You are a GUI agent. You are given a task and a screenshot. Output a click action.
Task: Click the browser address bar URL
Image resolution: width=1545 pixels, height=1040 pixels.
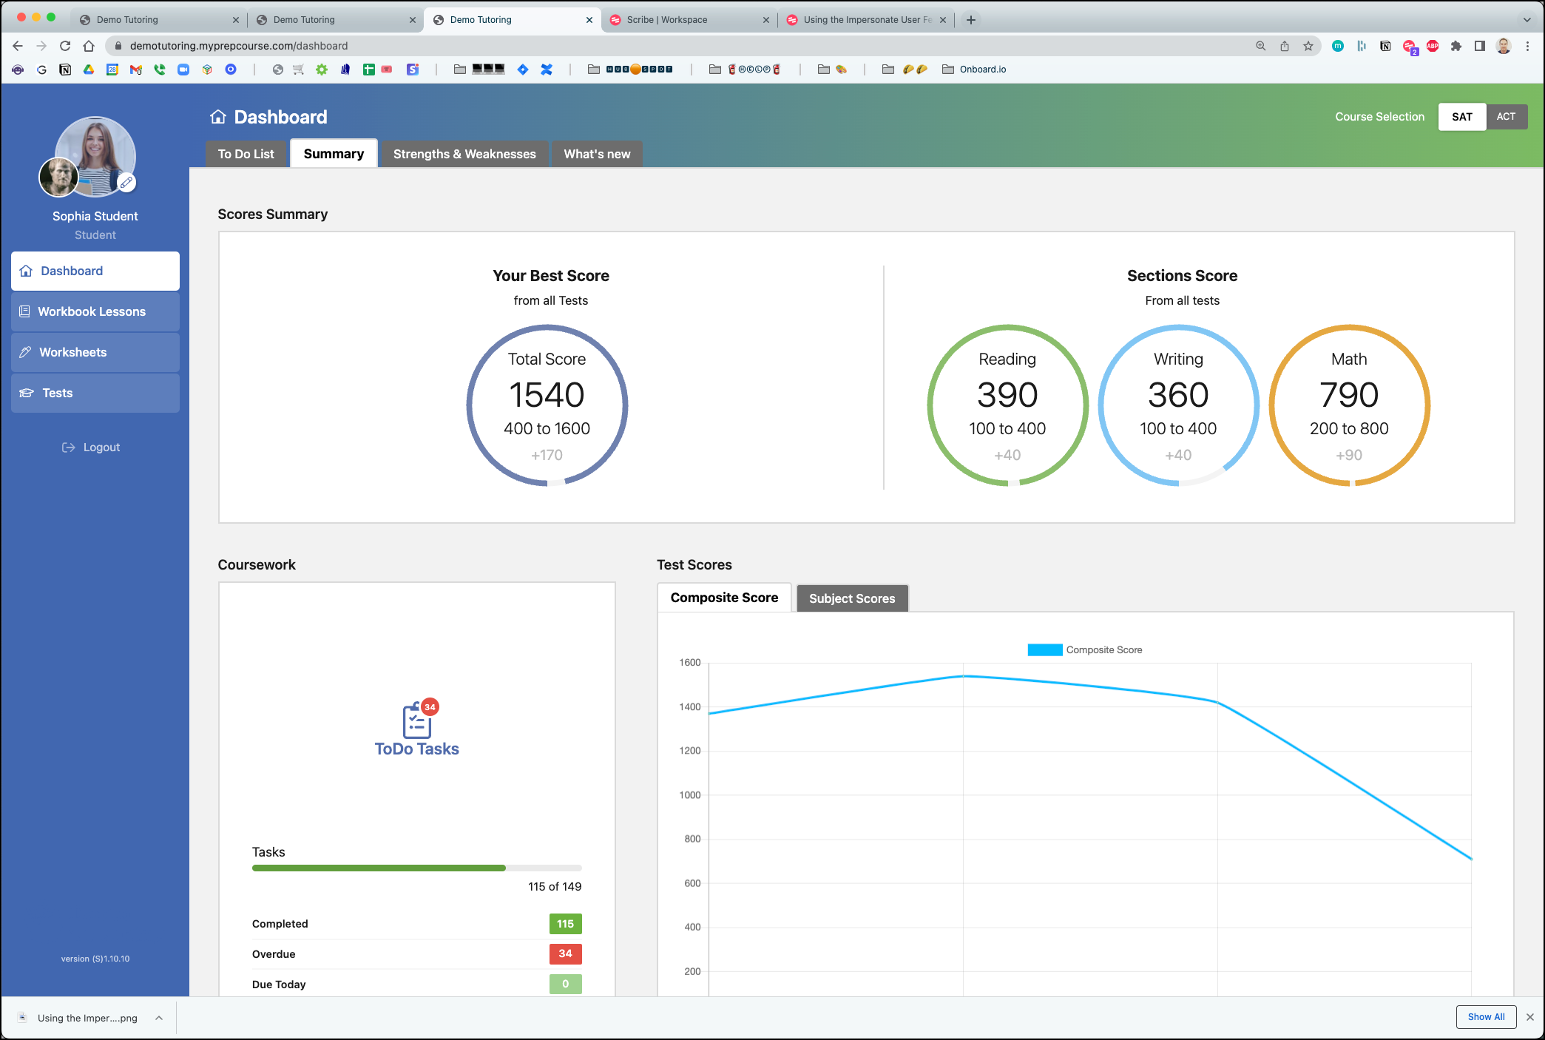tap(238, 46)
